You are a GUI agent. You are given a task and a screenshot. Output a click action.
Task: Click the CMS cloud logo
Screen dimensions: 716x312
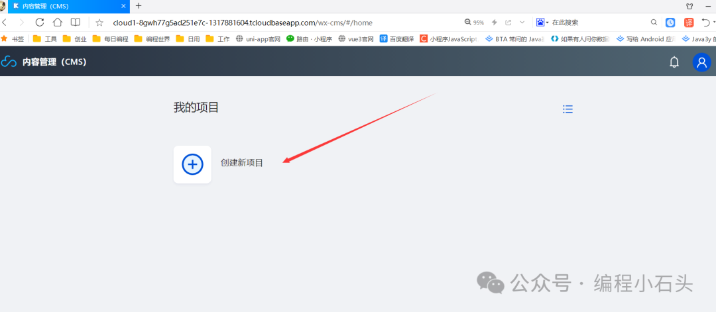(8, 62)
